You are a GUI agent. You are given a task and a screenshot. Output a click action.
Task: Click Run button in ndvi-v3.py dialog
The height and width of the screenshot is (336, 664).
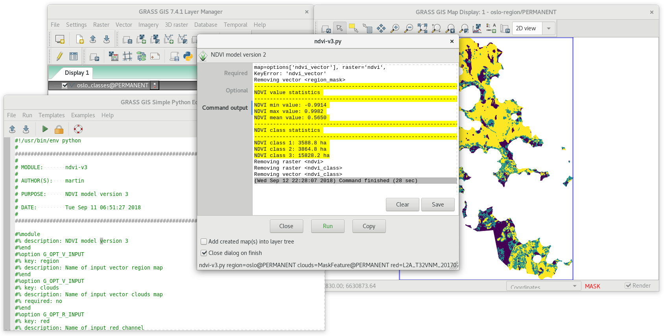click(x=328, y=226)
